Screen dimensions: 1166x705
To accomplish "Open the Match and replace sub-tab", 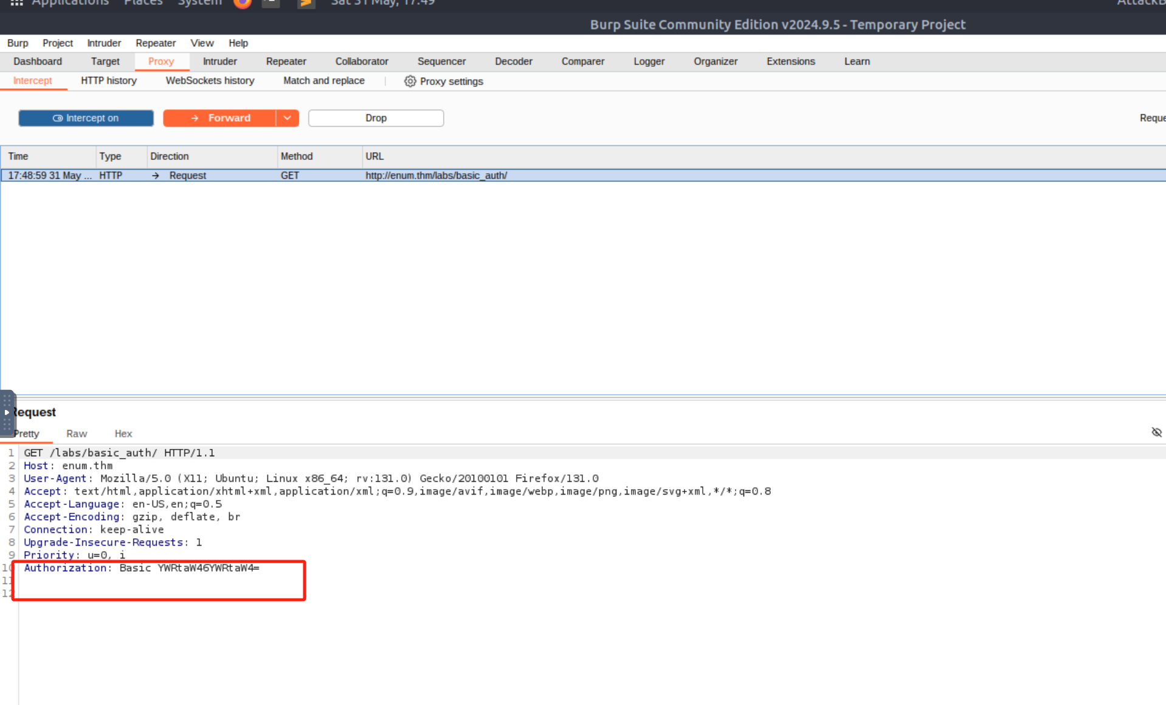I will tap(324, 81).
